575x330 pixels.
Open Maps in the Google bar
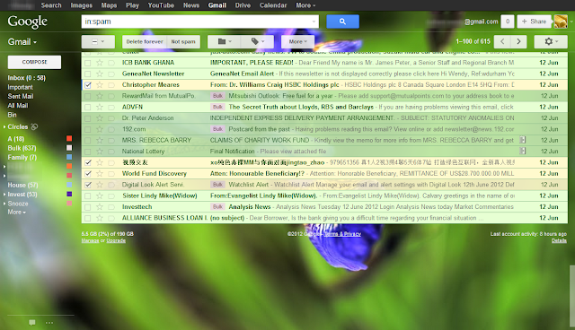[109, 5]
